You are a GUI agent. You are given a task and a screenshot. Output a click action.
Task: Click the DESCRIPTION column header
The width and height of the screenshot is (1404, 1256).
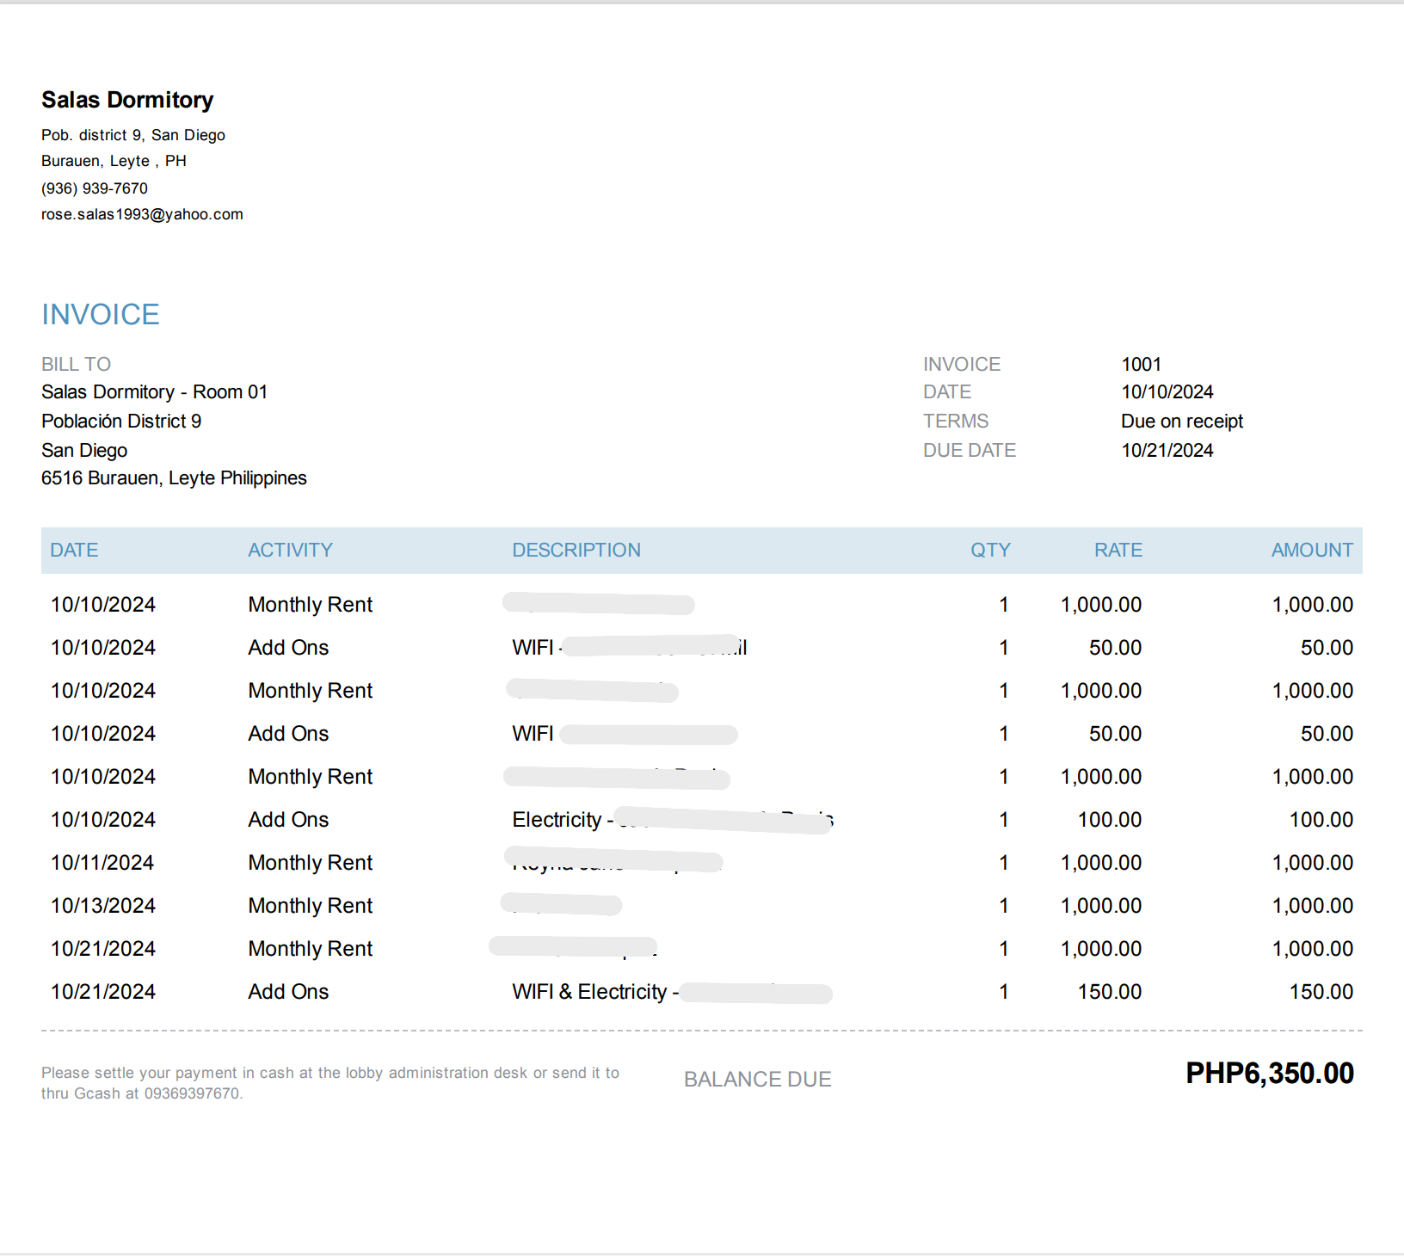click(x=576, y=551)
